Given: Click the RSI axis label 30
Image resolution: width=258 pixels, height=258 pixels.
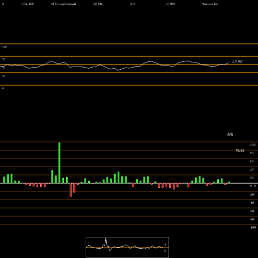Looking at the screenshot, I should tap(4, 76).
